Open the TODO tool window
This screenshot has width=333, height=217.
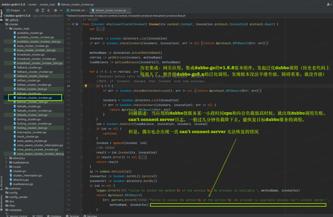tap(37, 216)
